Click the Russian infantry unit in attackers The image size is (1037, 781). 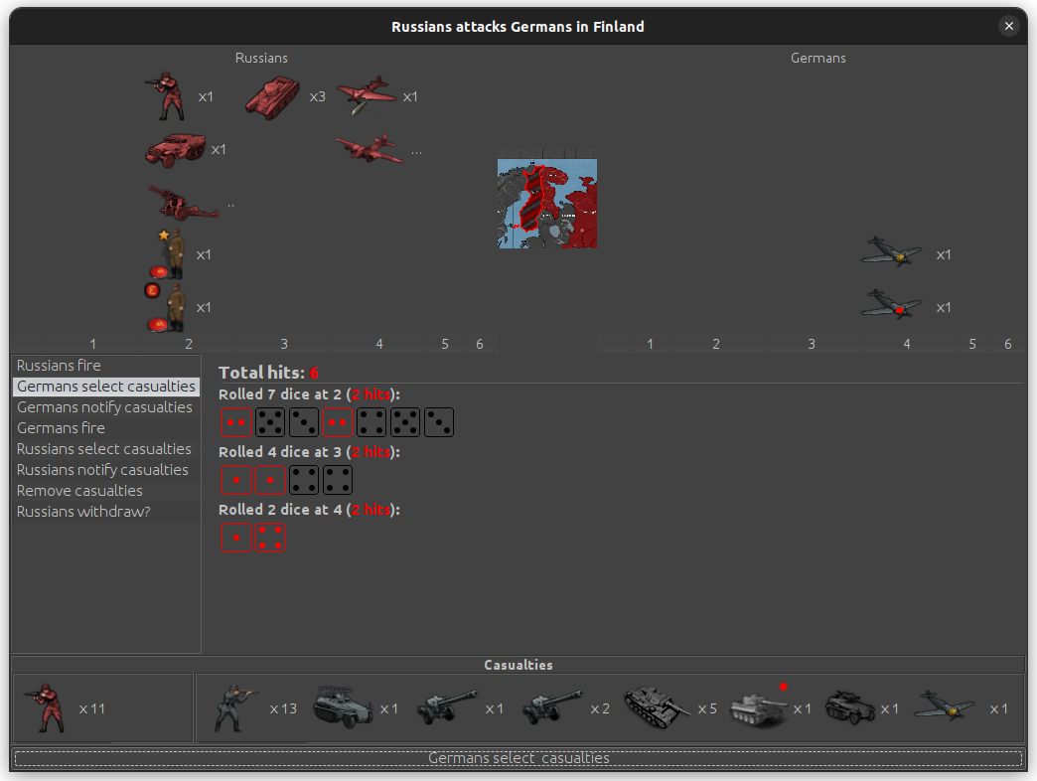(x=166, y=96)
